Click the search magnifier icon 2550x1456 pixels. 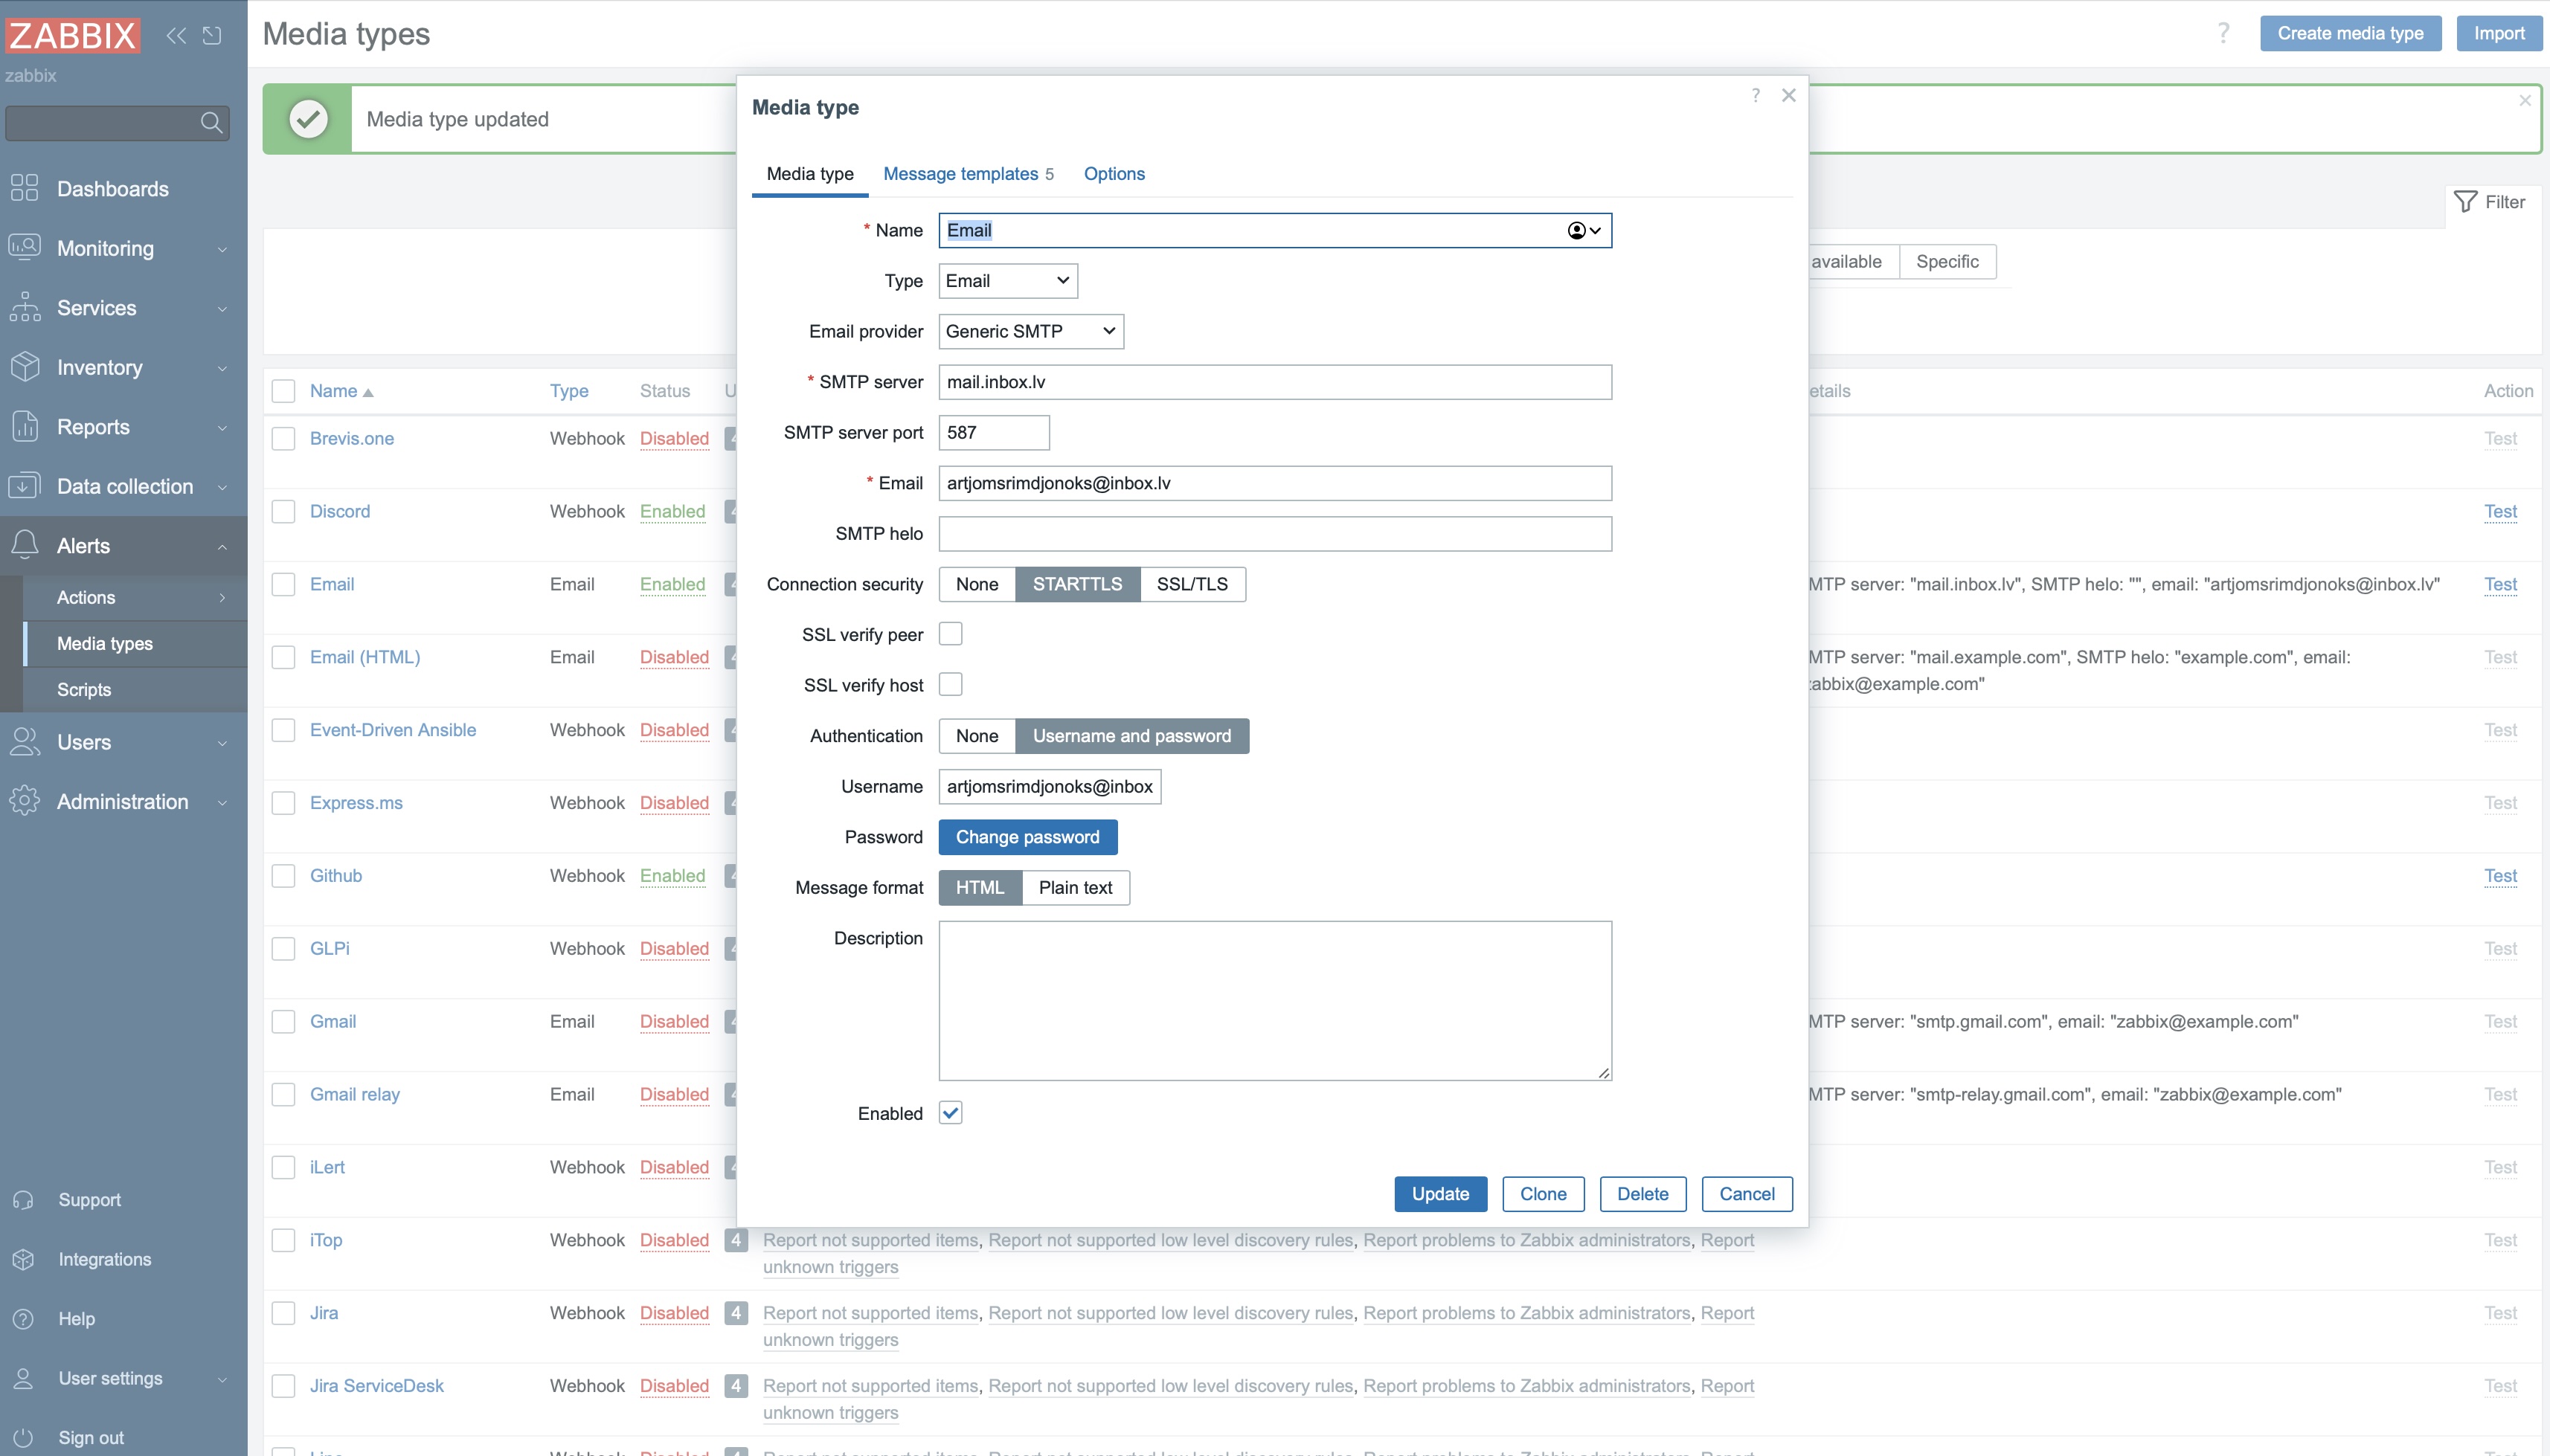click(211, 122)
